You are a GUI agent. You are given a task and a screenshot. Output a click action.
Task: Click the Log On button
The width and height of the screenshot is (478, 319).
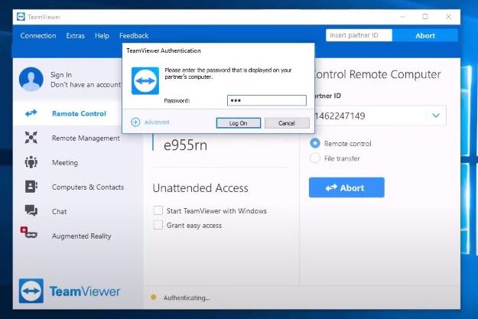tap(239, 123)
